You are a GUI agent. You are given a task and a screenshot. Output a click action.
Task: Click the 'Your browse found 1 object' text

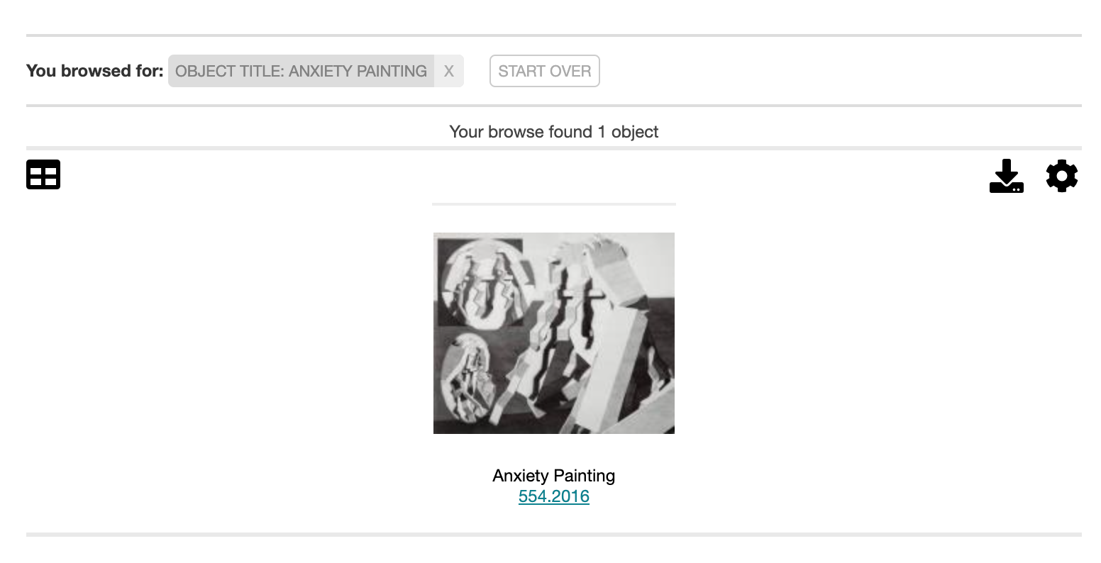(554, 132)
